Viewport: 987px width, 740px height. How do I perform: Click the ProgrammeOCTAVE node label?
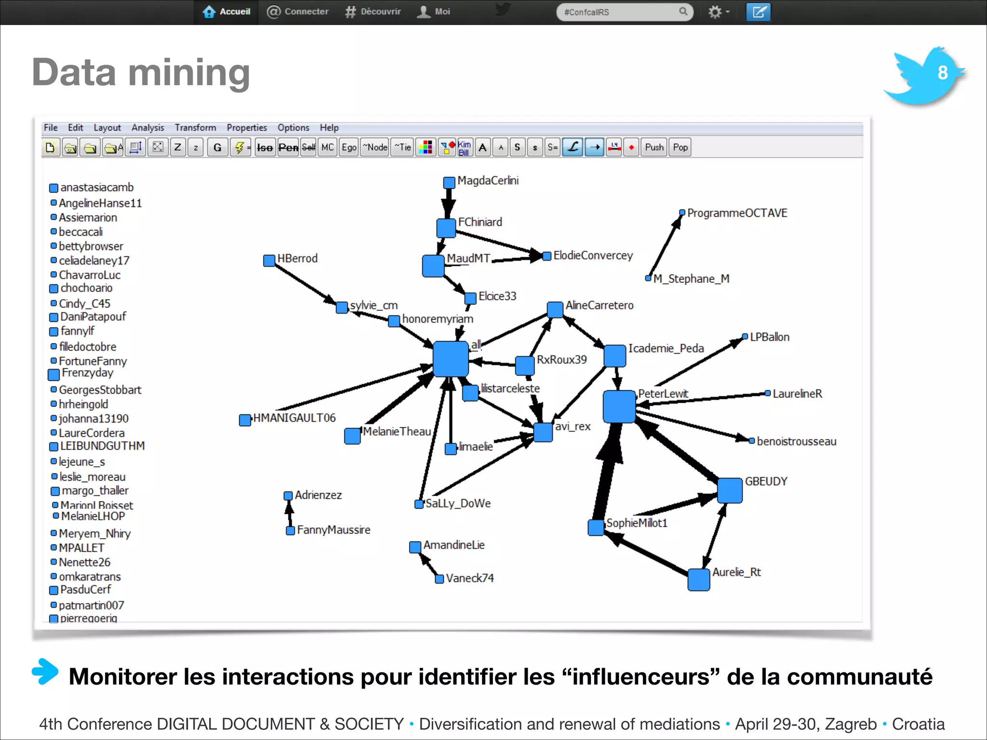pos(737,213)
